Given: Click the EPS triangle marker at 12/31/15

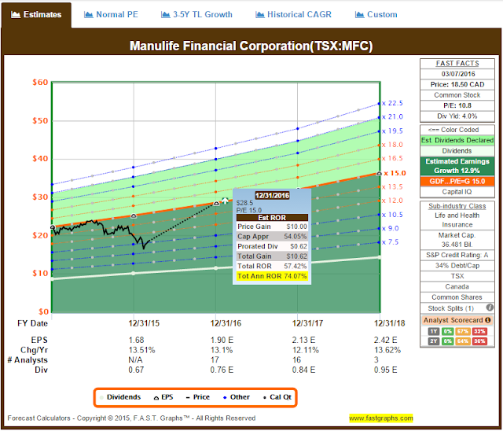Looking at the screenshot, I should point(134,216).
